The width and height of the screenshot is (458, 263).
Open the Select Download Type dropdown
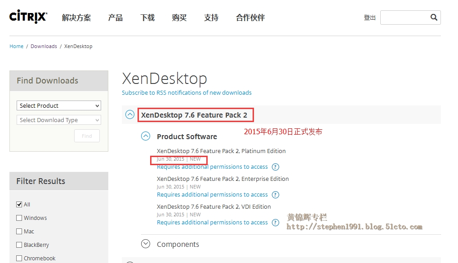[x=59, y=120]
